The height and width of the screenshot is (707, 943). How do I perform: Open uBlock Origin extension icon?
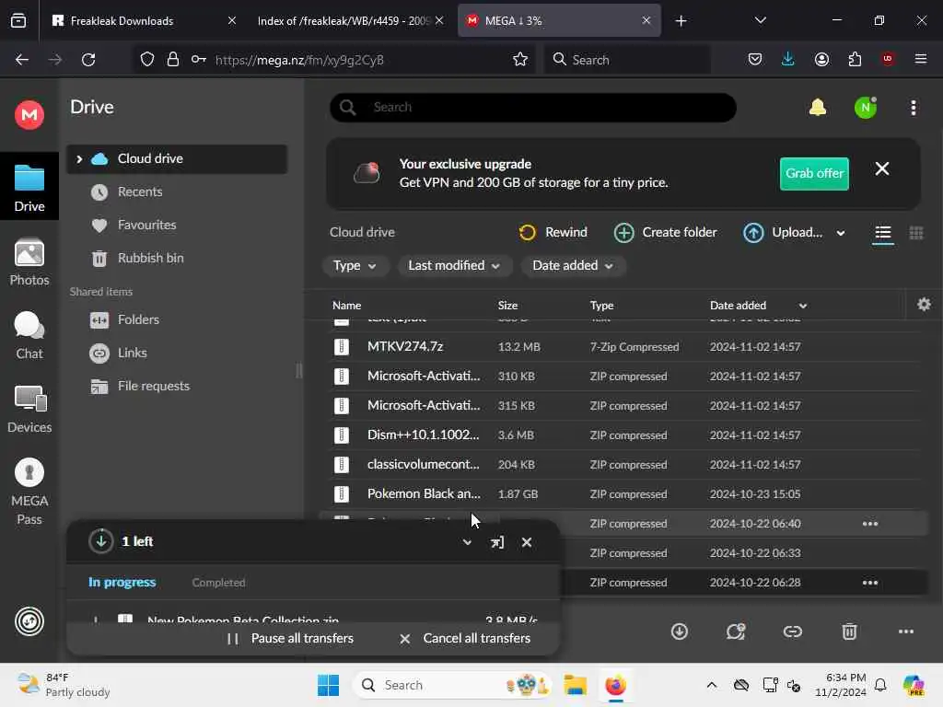(x=888, y=59)
